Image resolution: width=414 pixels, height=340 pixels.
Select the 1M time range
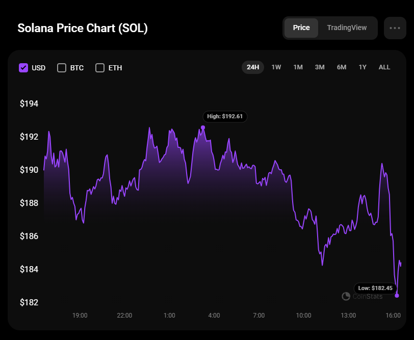[298, 67]
